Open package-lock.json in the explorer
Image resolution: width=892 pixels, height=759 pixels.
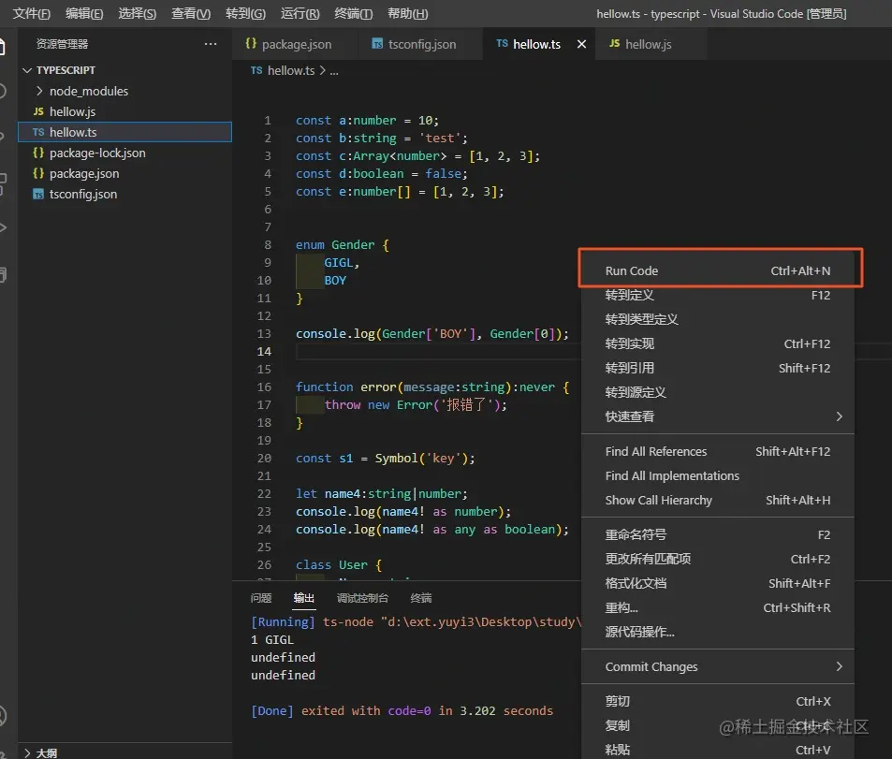[97, 153]
